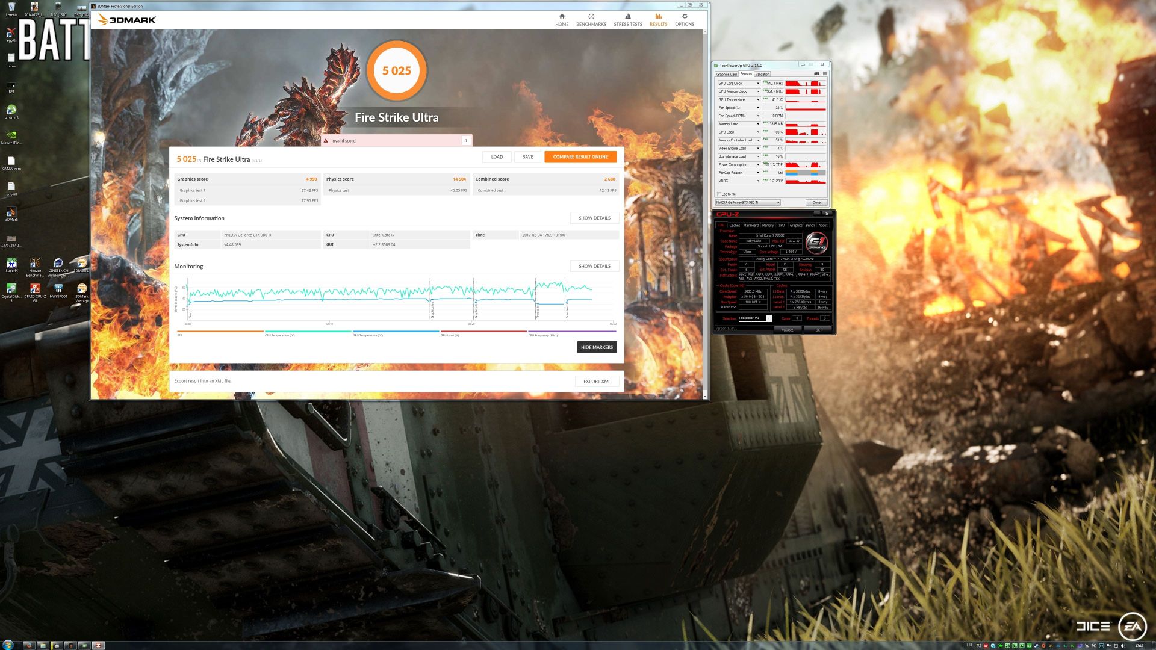This screenshot has height=650, width=1156.
Task: Click the SAVE result button
Action: pos(528,157)
